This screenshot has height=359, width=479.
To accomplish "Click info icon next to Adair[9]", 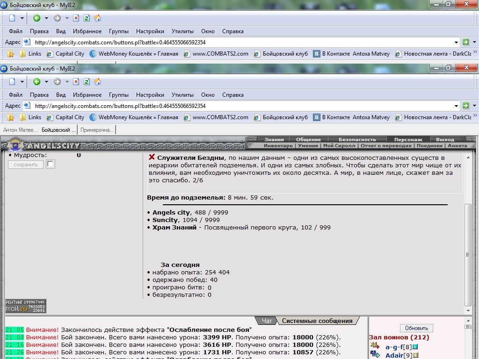I will (415, 355).
